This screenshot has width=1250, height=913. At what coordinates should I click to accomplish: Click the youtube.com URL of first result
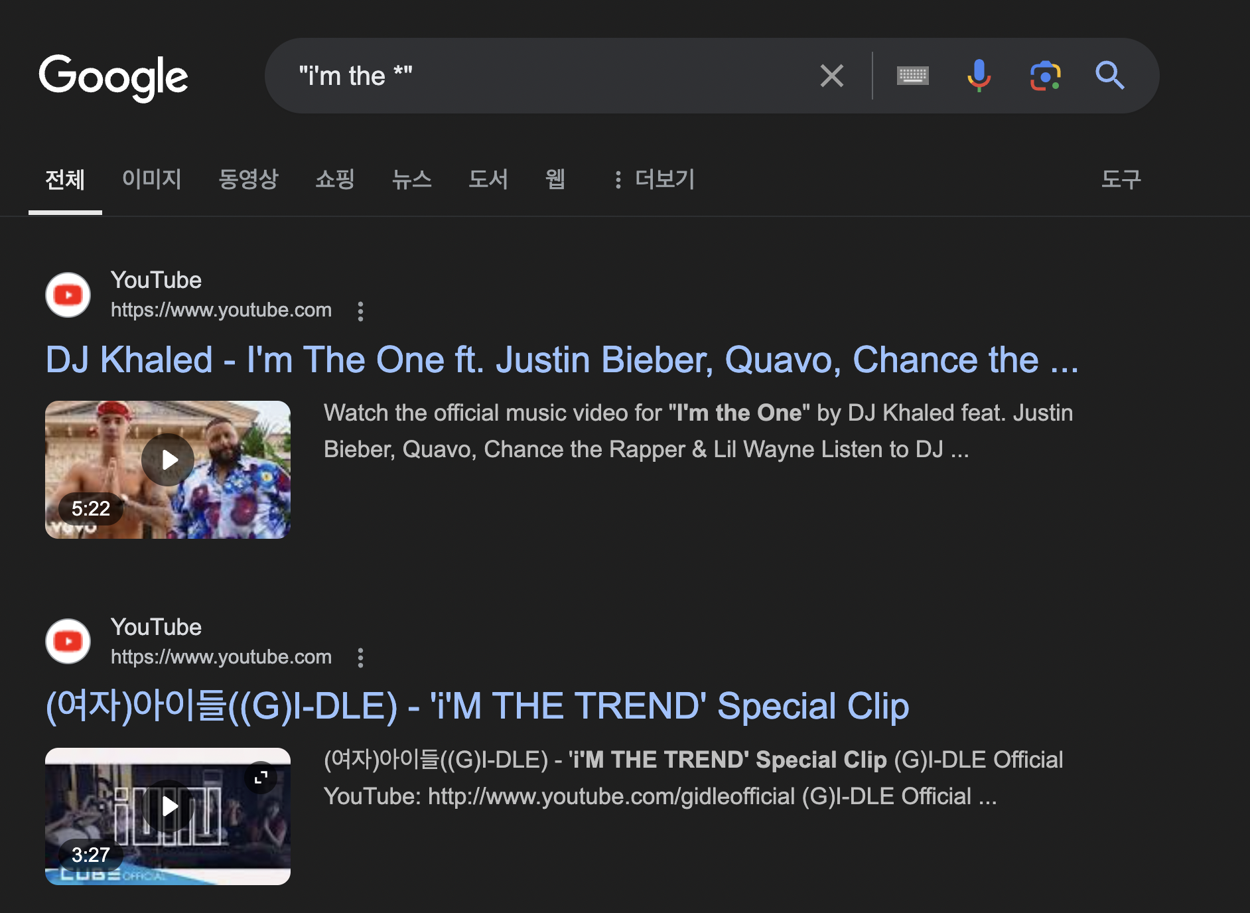[221, 310]
